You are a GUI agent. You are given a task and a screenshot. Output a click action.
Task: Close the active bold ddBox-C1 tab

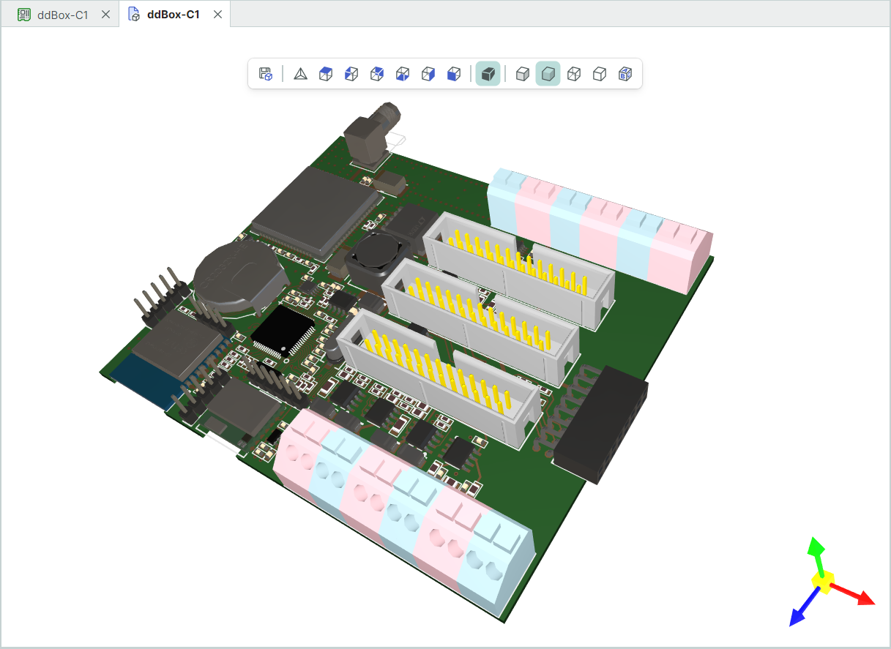[217, 15]
